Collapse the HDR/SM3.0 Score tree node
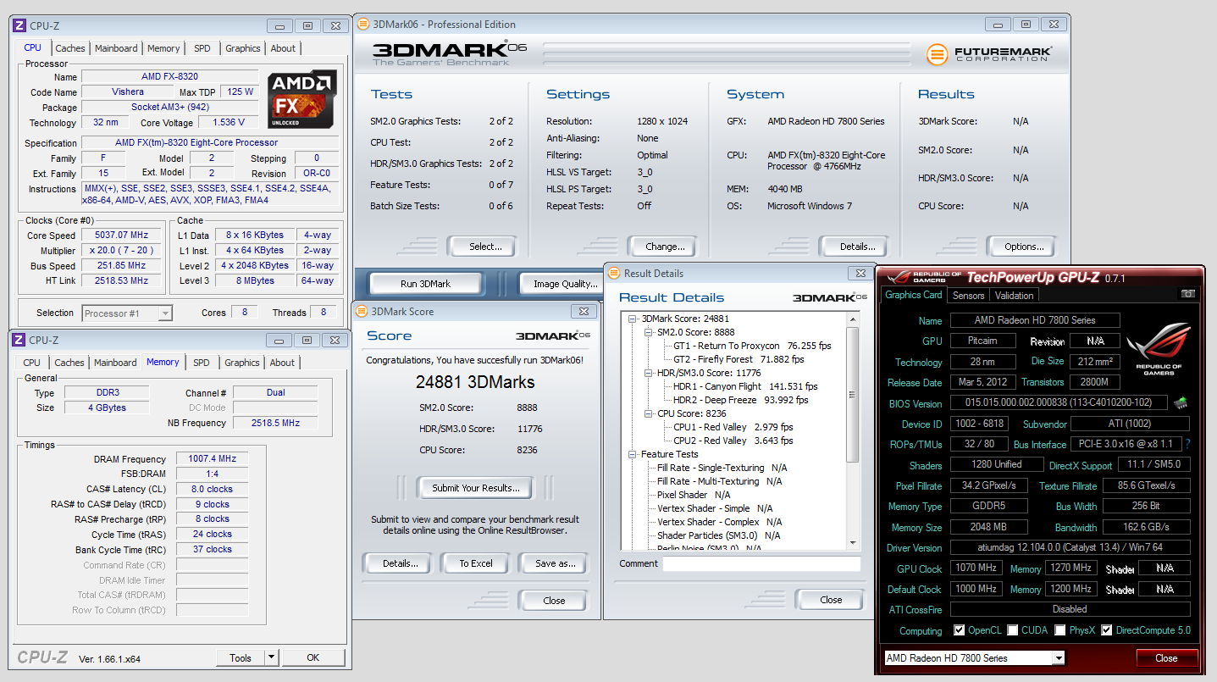The image size is (1217, 682). tap(649, 373)
